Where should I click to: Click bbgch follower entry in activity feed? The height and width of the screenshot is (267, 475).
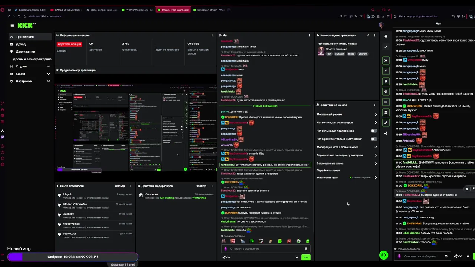point(95,196)
